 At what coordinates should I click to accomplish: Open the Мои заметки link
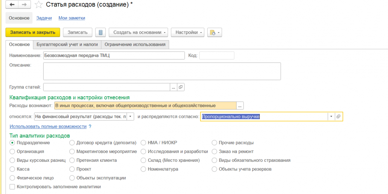tap(72, 18)
